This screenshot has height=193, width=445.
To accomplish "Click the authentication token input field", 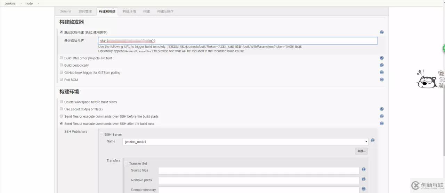I will [x=238, y=41].
